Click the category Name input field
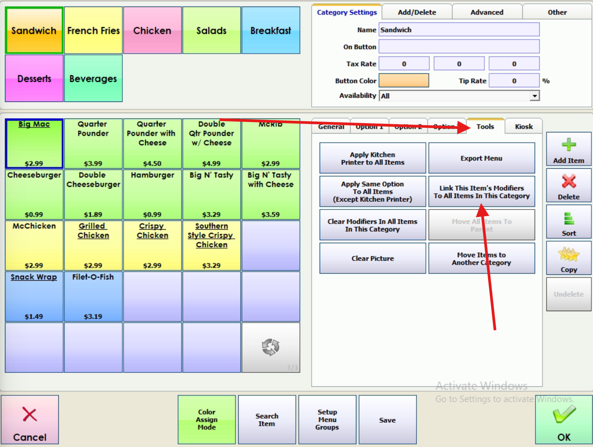Screen dimensions: 593x447 point(459,30)
